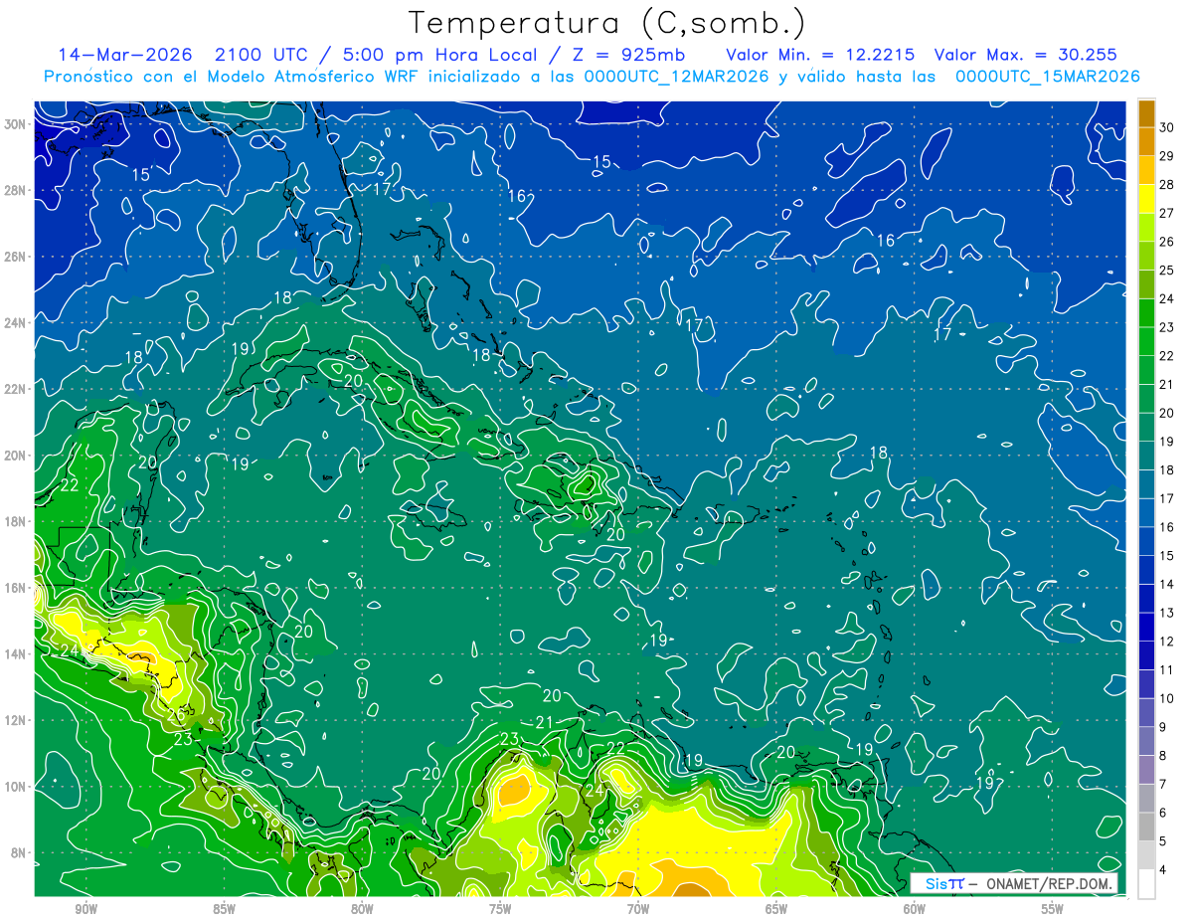Click the "5:00 pm Hora Local" text
This screenshot has height=922, width=1193.
point(438,55)
